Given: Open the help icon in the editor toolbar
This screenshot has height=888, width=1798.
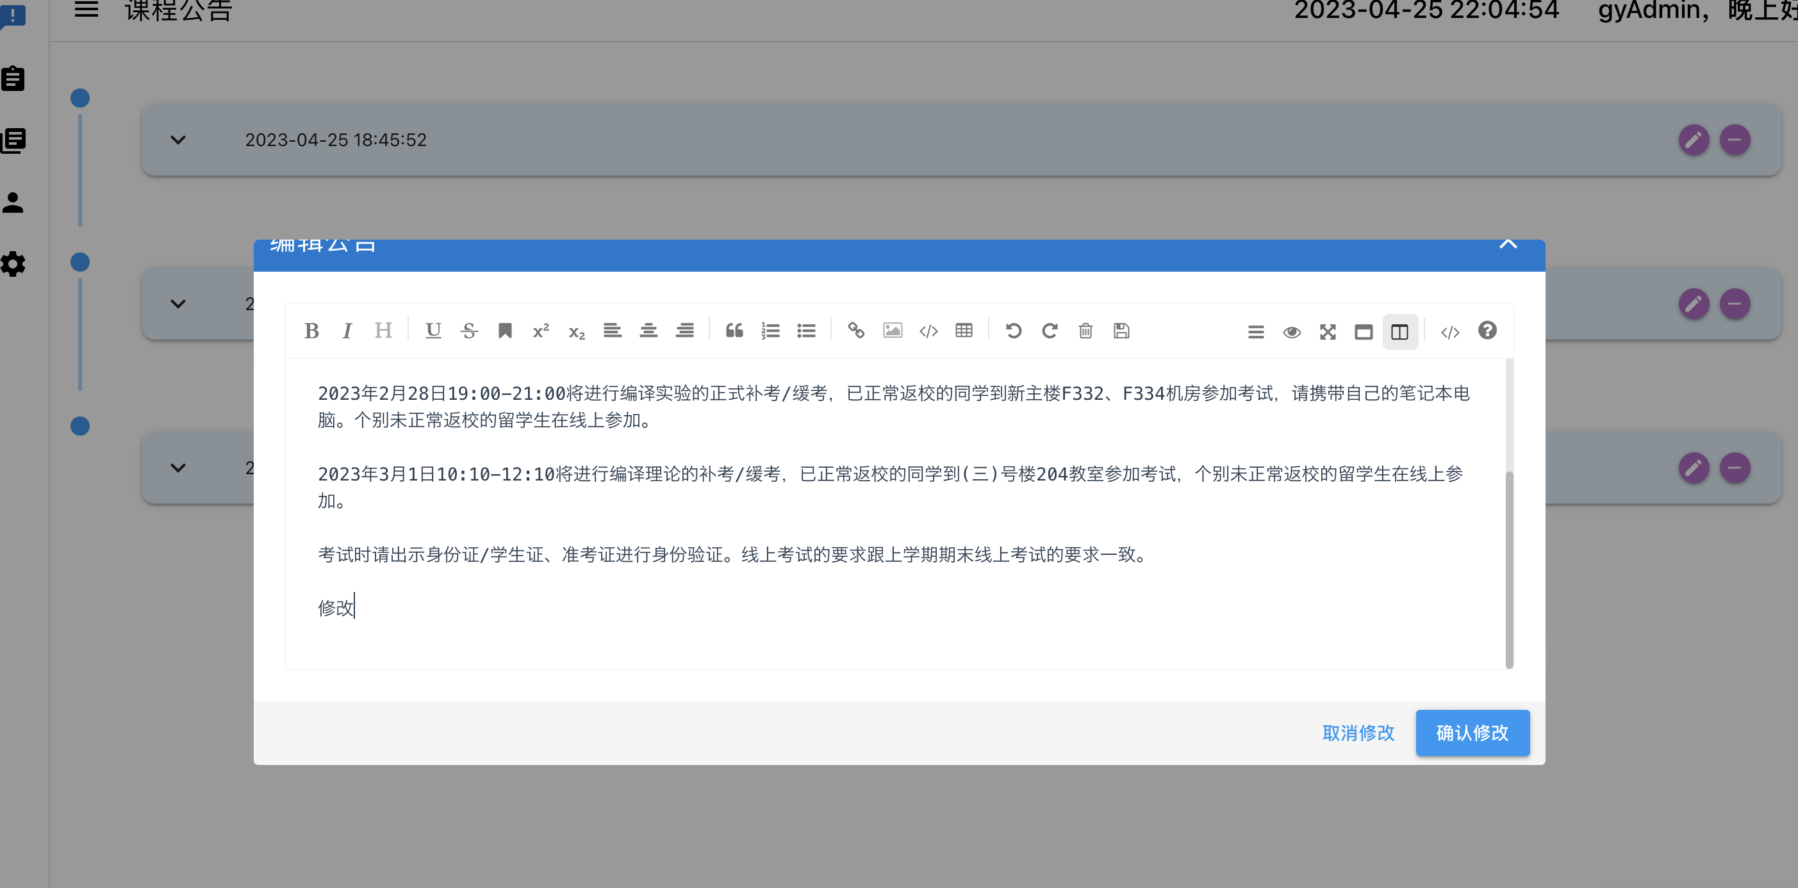Looking at the screenshot, I should point(1487,330).
